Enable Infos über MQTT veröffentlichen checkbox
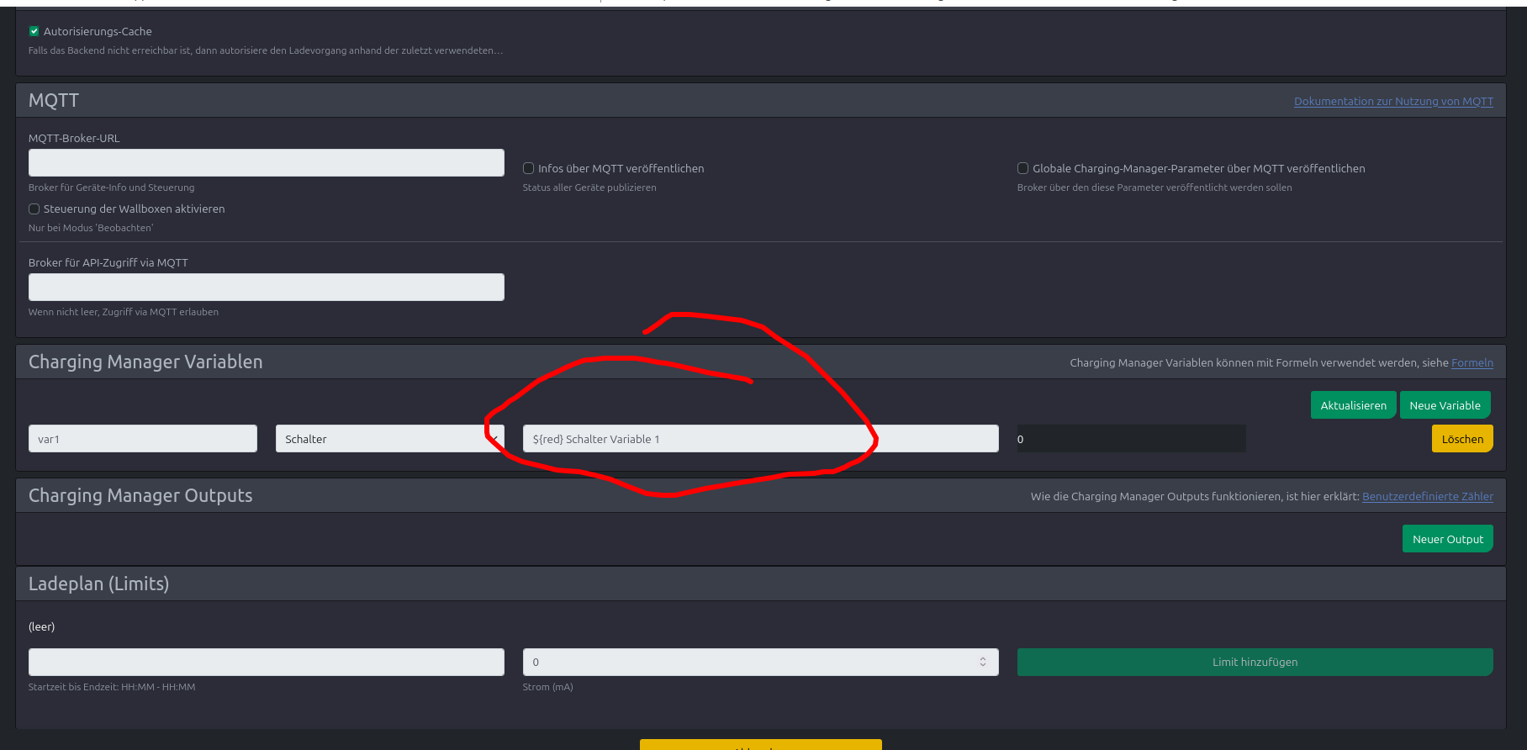This screenshot has width=1527, height=750. [x=529, y=168]
